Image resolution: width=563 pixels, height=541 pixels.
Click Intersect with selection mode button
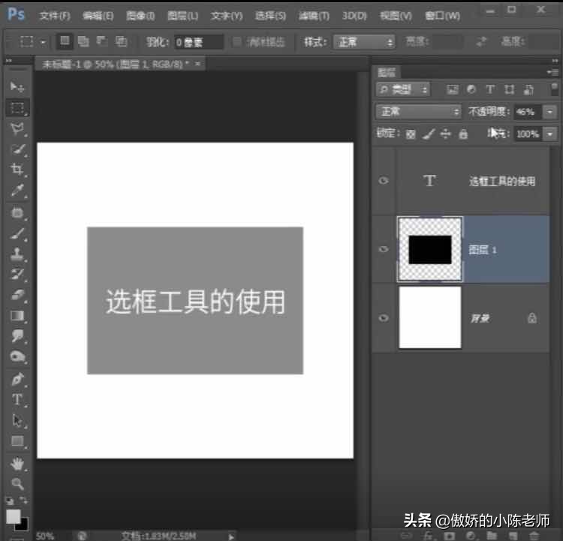[121, 41]
